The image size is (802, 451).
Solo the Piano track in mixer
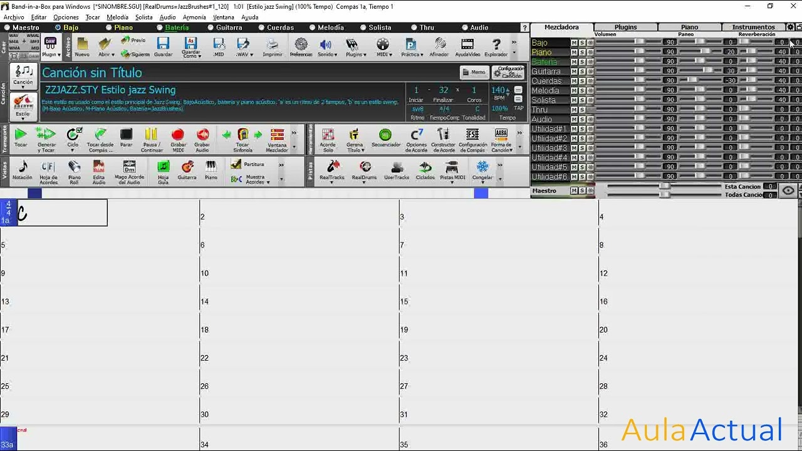582,52
